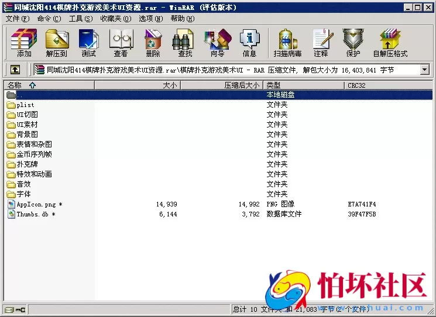This screenshot has width=436, height=317.
Task: Click the plist folder icon
Action: coord(11,105)
